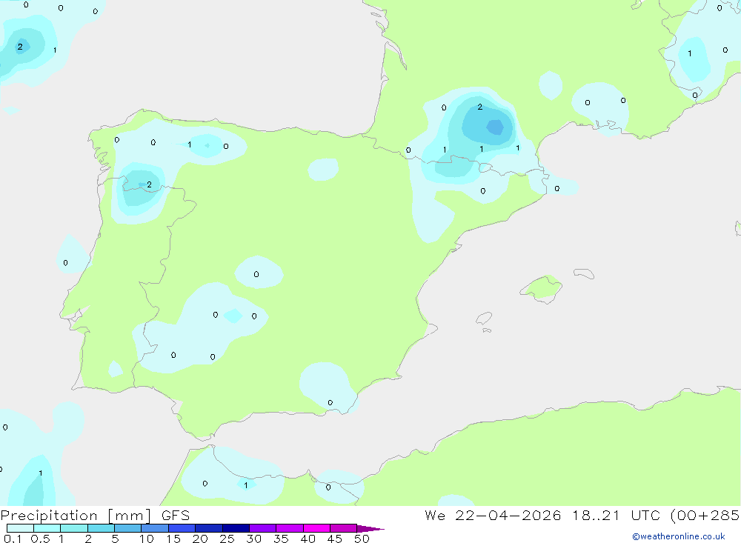Click the '2' value over northern Portugal border
Screen dimensions: 741x543
point(150,184)
